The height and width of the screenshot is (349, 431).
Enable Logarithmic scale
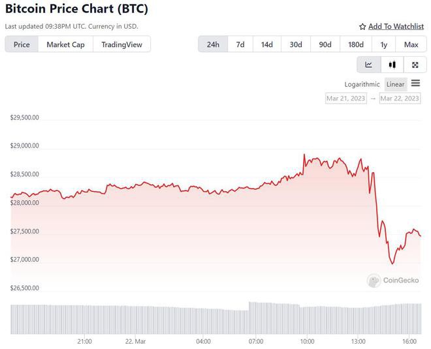[x=362, y=84]
